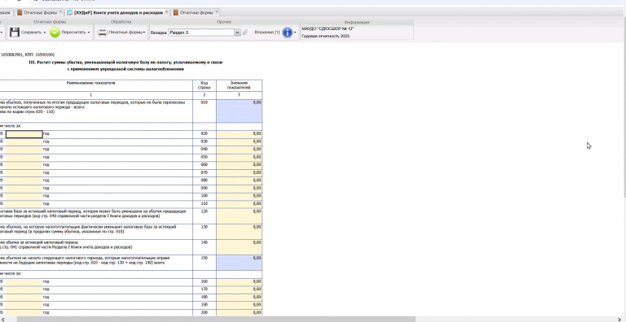Click the value cell of row 010
626x322 pixels.
click(x=239, y=111)
